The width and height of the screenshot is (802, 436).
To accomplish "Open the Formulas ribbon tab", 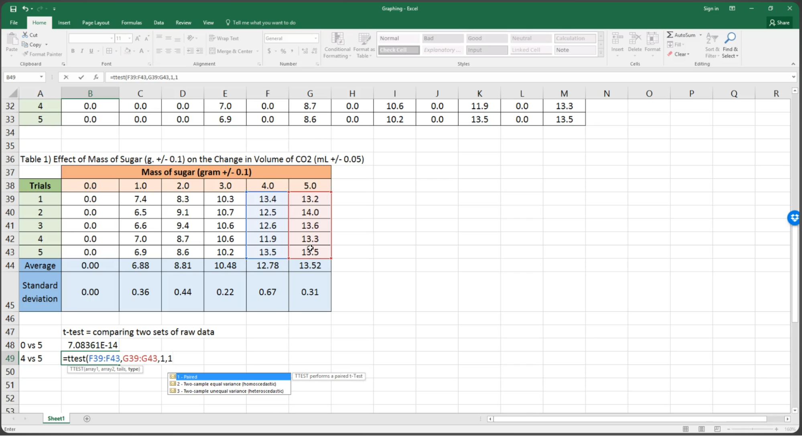I will click(131, 22).
